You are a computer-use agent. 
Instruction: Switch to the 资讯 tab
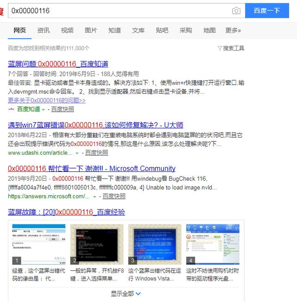pos(44,30)
